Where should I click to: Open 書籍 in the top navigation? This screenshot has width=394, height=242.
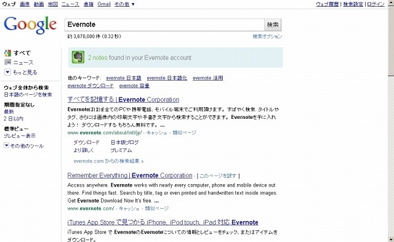click(x=89, y=4)
